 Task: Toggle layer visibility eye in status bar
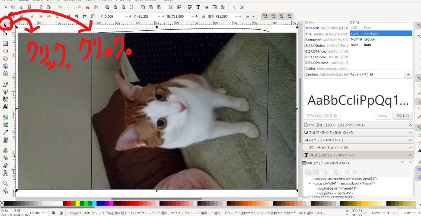coord(54,213)
